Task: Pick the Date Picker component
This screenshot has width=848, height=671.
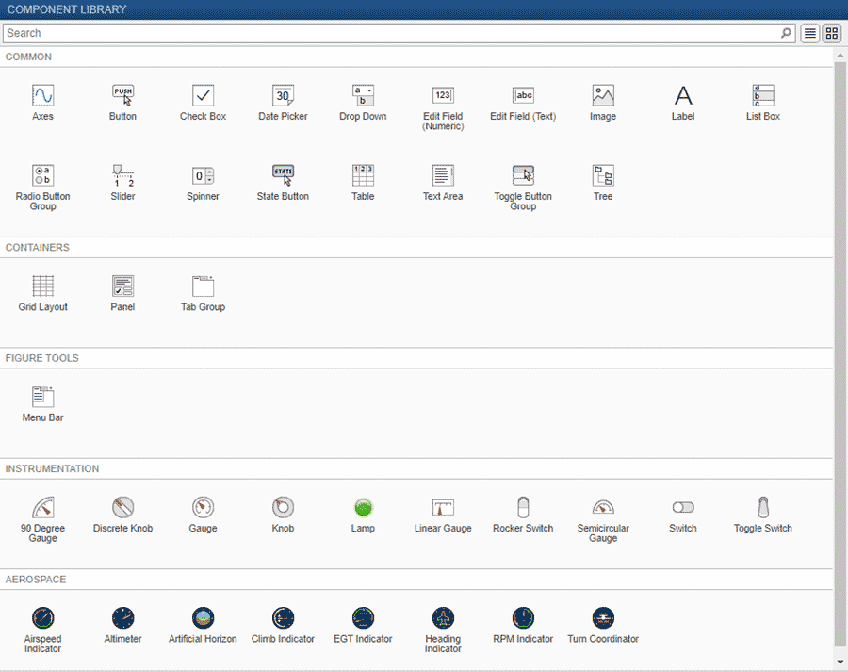Action: (x=283, y=95)
